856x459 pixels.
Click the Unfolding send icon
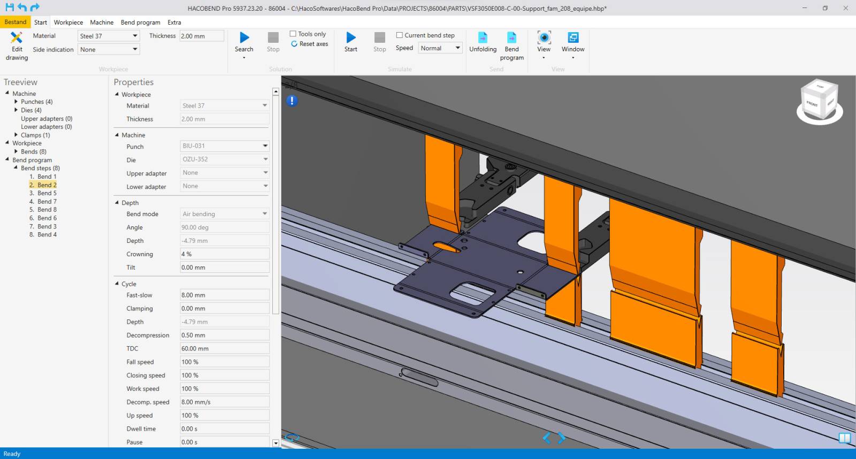pyautogui.click(x=483, y=38)
